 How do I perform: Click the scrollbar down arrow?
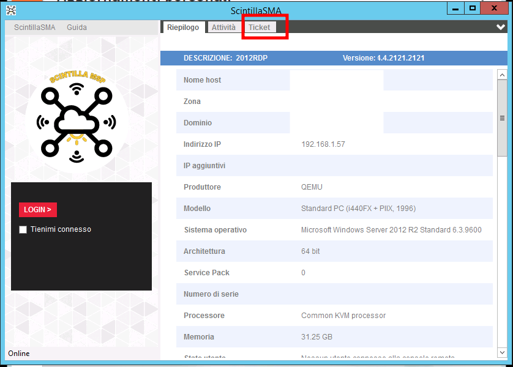(x=502, y=353)
